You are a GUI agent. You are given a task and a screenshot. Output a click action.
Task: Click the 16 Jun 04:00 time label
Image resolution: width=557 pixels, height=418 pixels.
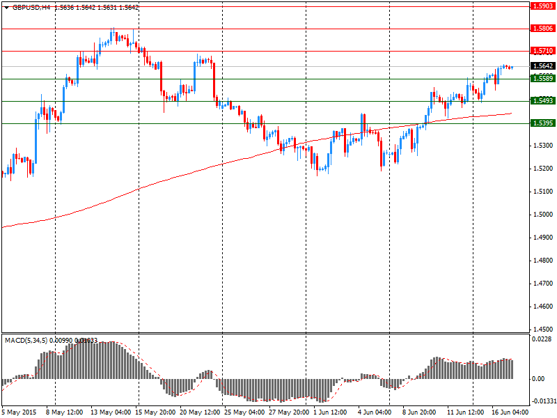pos(510,412)
